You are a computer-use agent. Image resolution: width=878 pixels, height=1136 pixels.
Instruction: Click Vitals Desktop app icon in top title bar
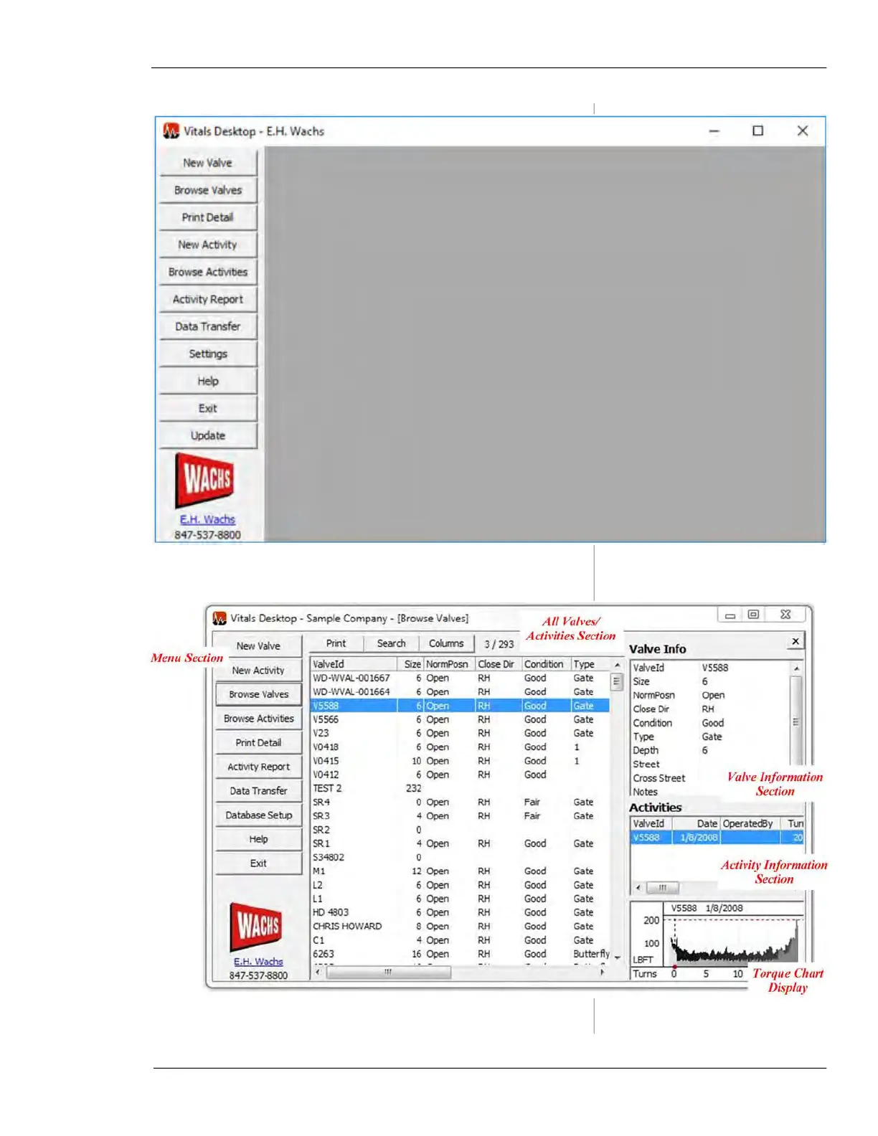coord(171,131)
